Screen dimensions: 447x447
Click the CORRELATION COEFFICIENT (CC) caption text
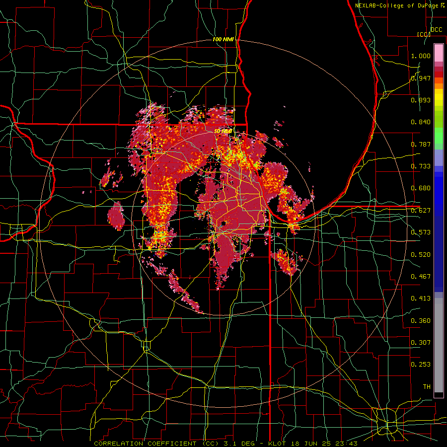(156, 444)
